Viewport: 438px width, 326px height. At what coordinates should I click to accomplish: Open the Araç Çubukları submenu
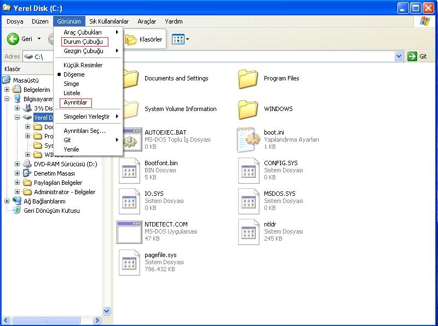tap(88, 32)
